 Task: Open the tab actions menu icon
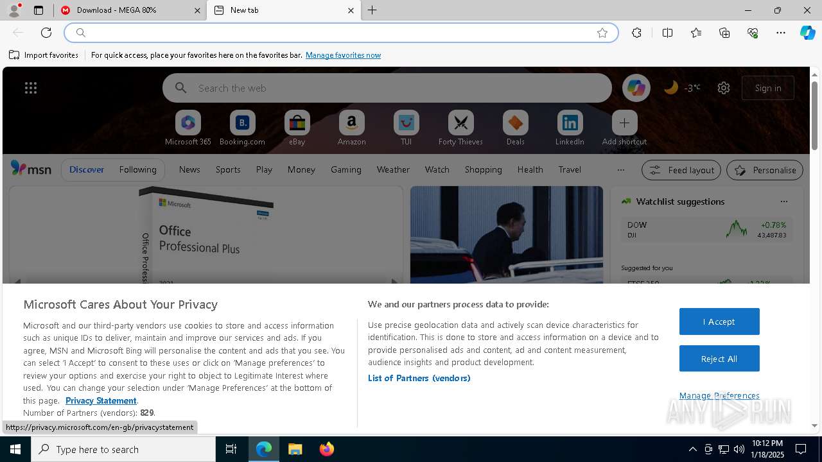click(x=39, y=10)
